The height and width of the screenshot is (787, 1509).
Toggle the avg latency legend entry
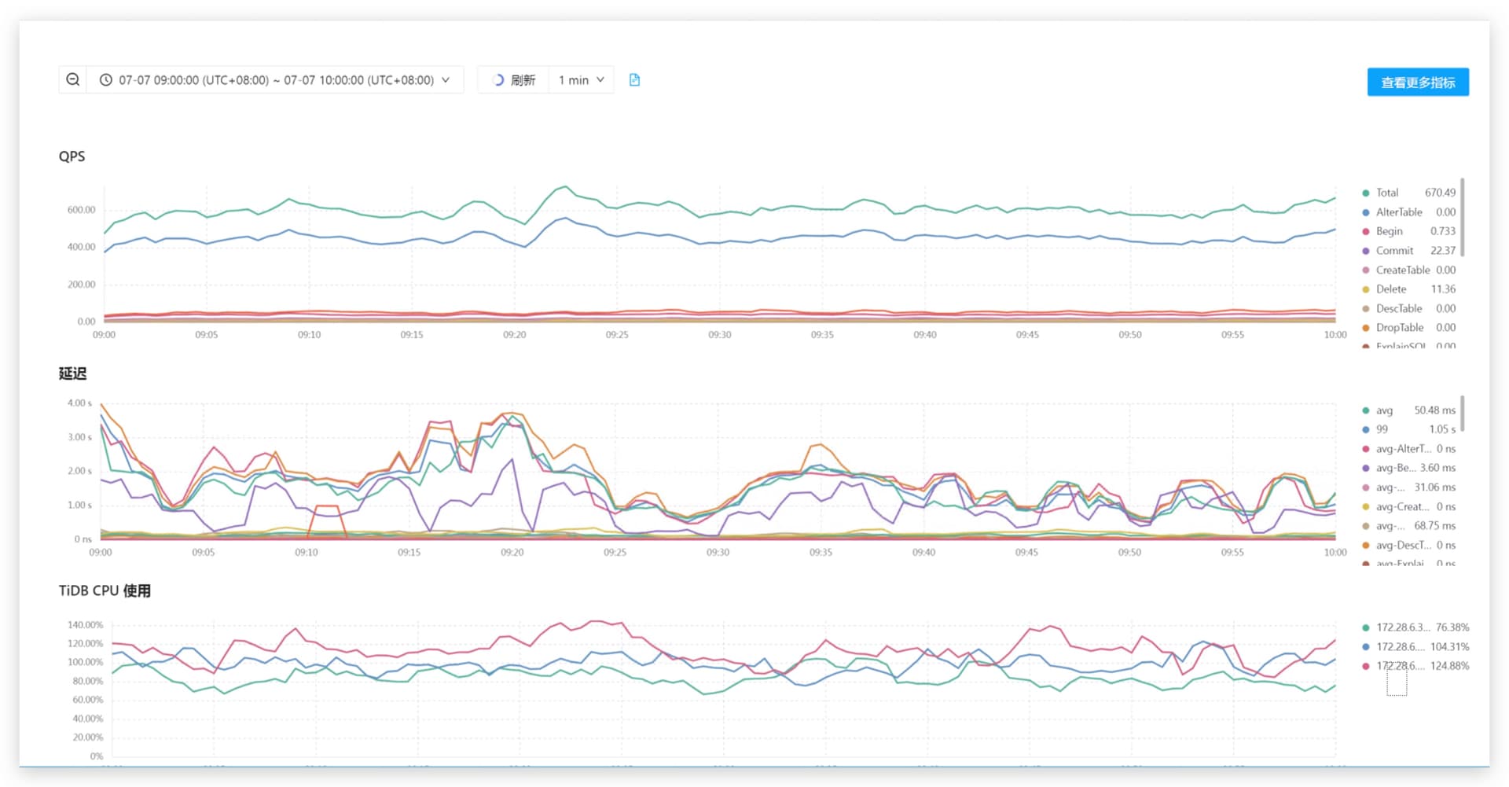[1384, 410]
